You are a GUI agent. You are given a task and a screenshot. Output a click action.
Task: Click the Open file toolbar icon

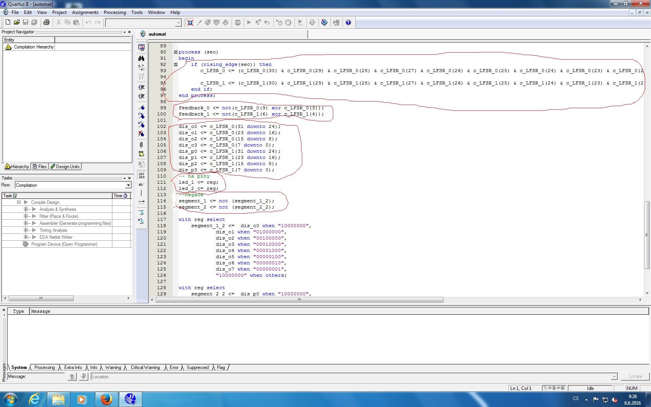[x=17, y=22]
